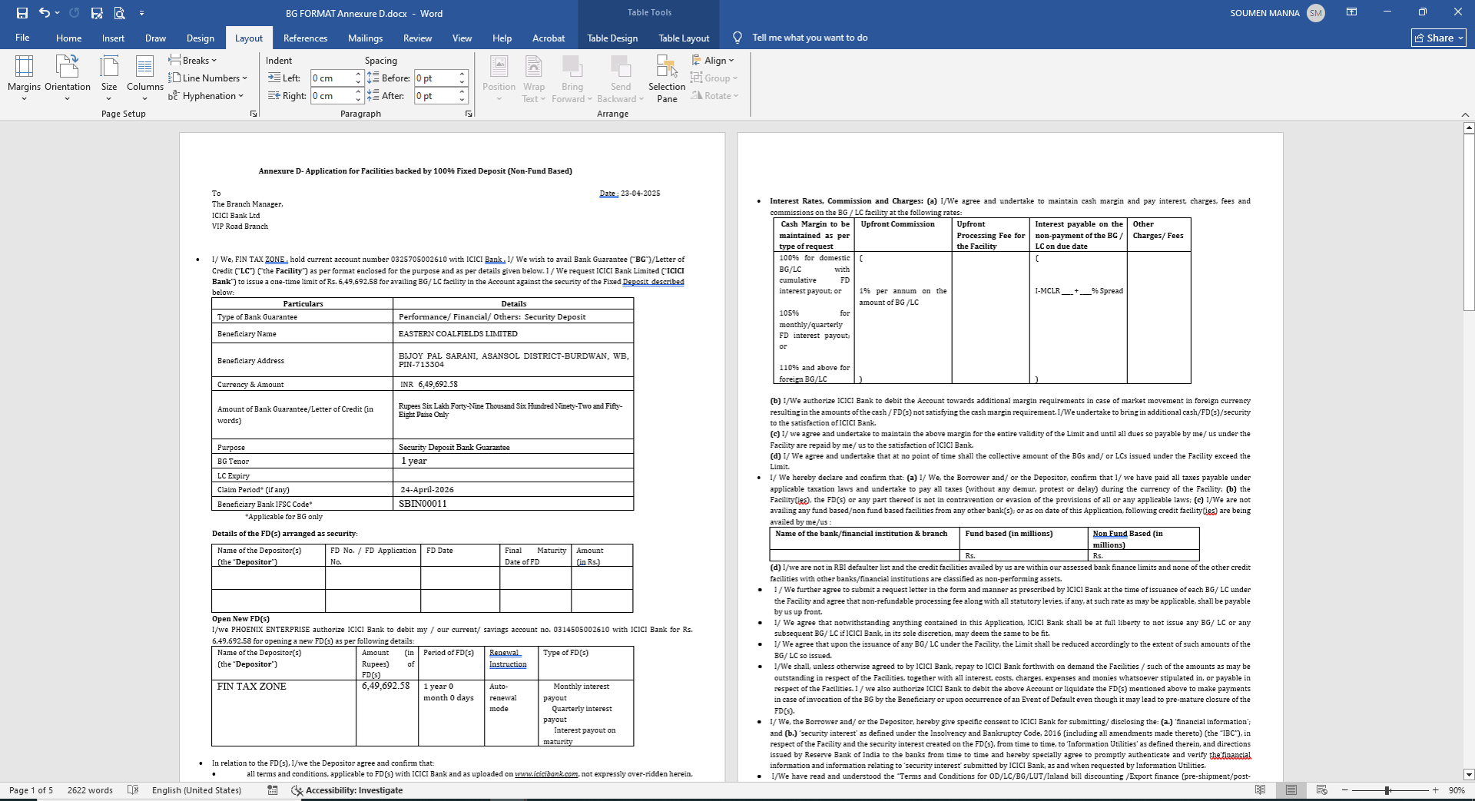
Task: Open the SM account profile icon
Action: tap(1316, 13)
